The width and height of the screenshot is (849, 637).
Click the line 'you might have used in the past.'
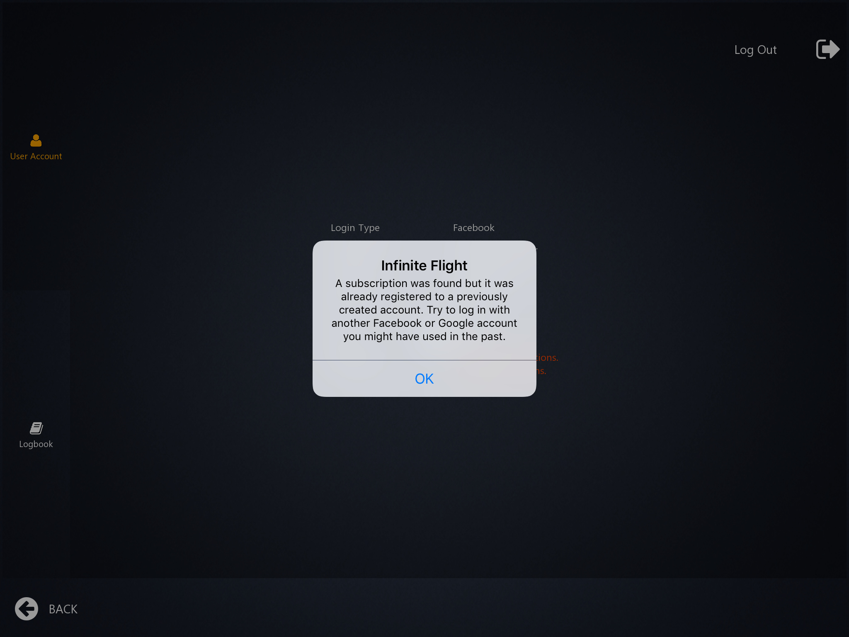pyautogui.click(x=424, y=336)
